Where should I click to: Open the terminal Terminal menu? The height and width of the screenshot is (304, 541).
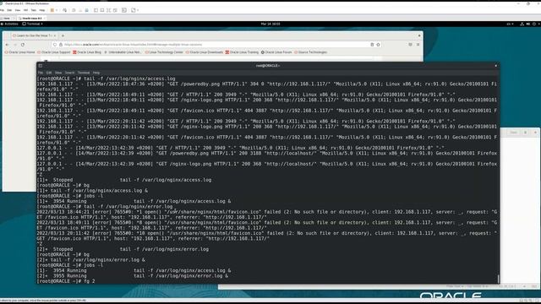click(84, 73)
